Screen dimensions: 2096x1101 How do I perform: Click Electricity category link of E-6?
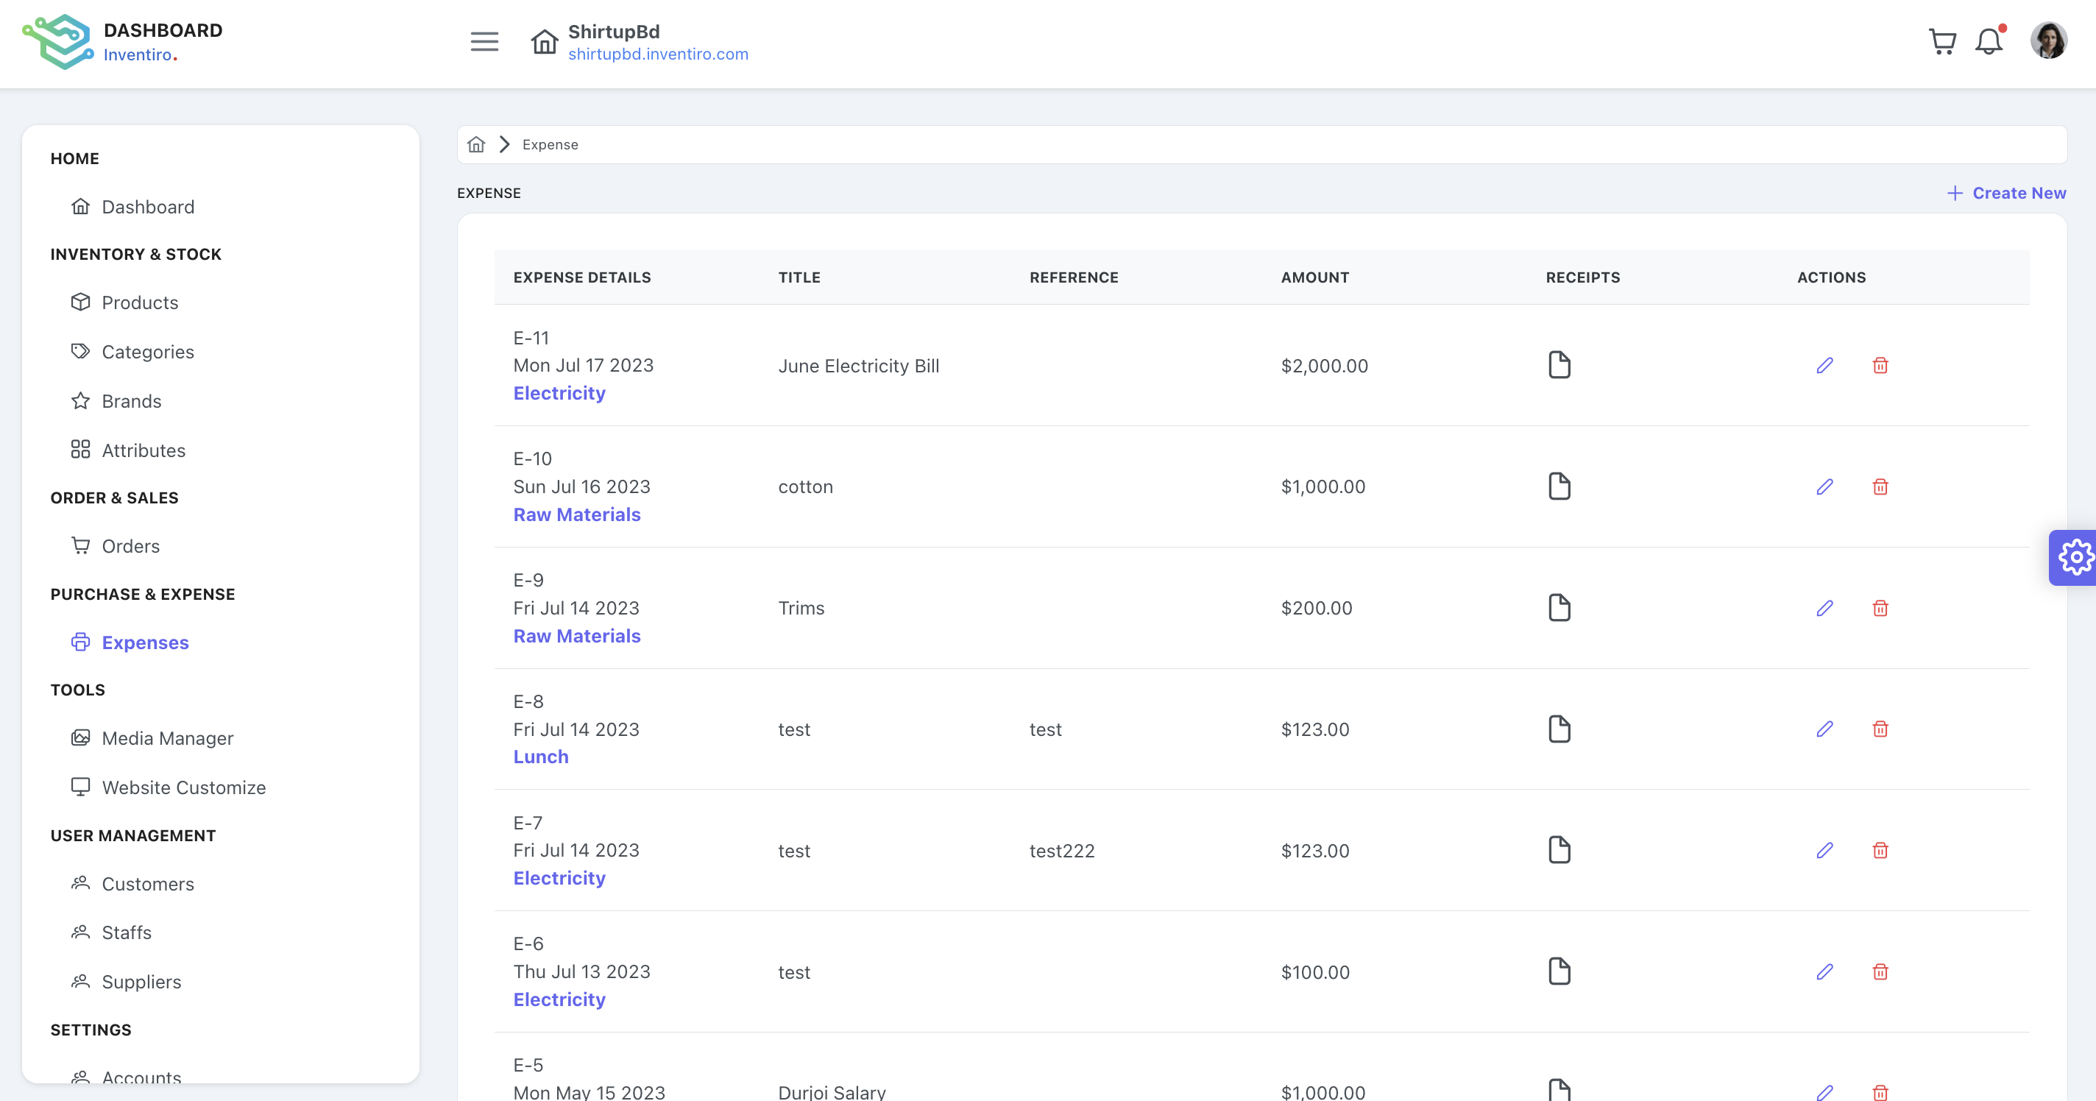560,999
